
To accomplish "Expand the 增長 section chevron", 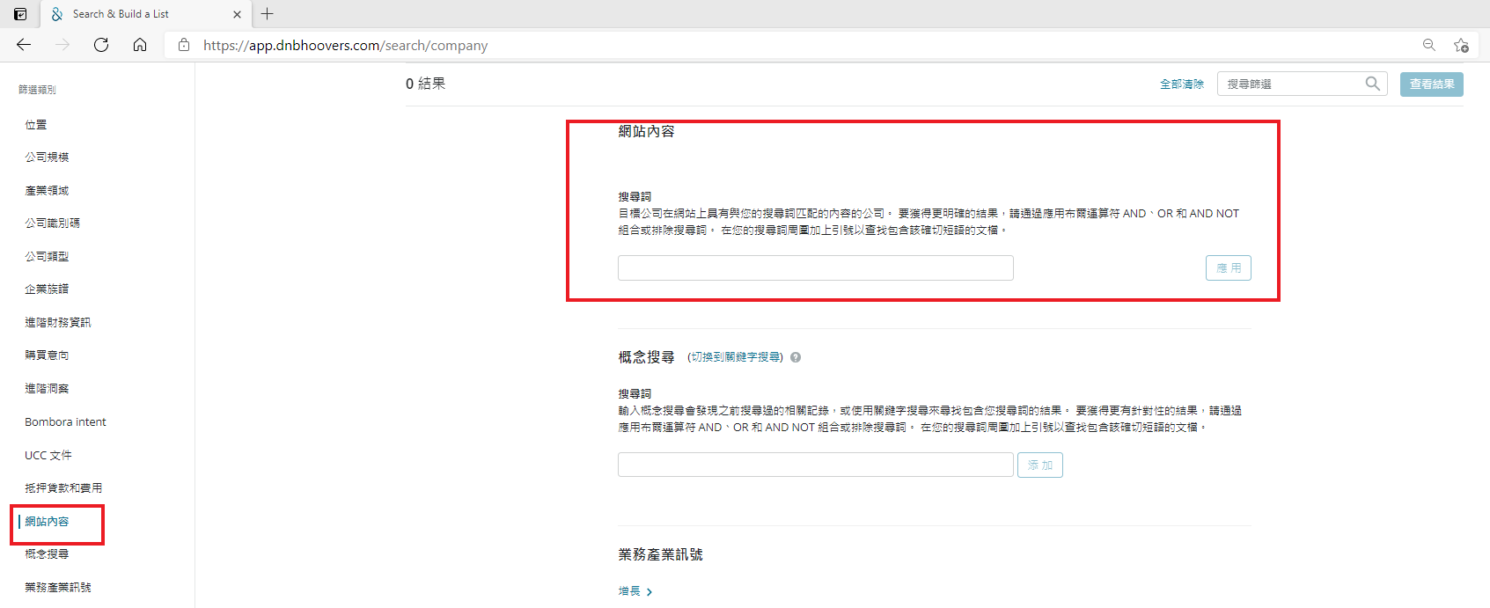I will click(650, 592).
